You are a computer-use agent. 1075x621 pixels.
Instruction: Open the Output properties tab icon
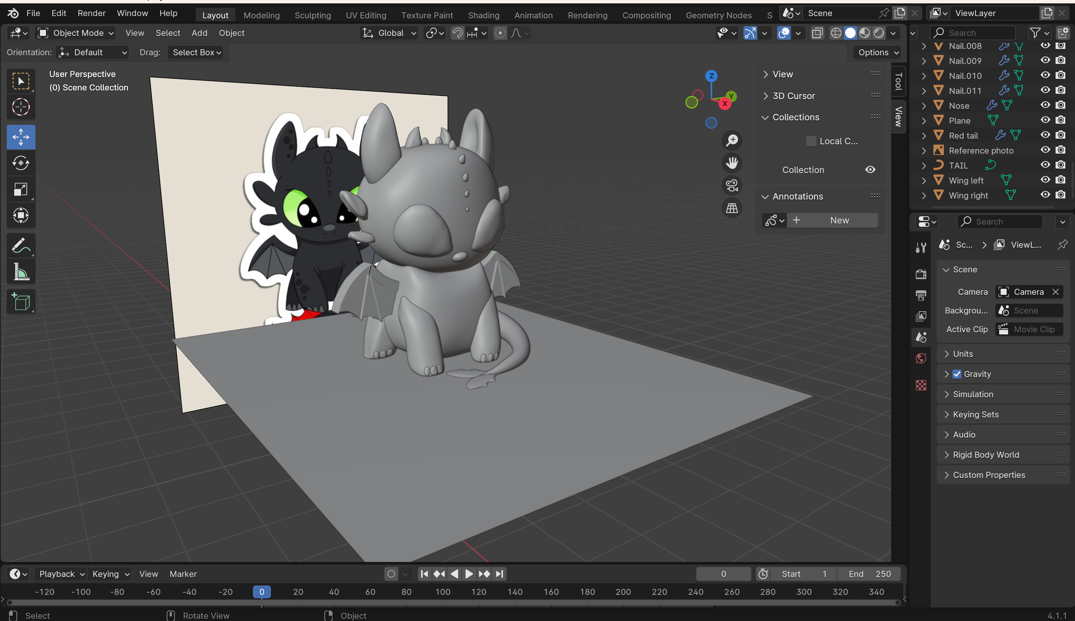[921, 295]
